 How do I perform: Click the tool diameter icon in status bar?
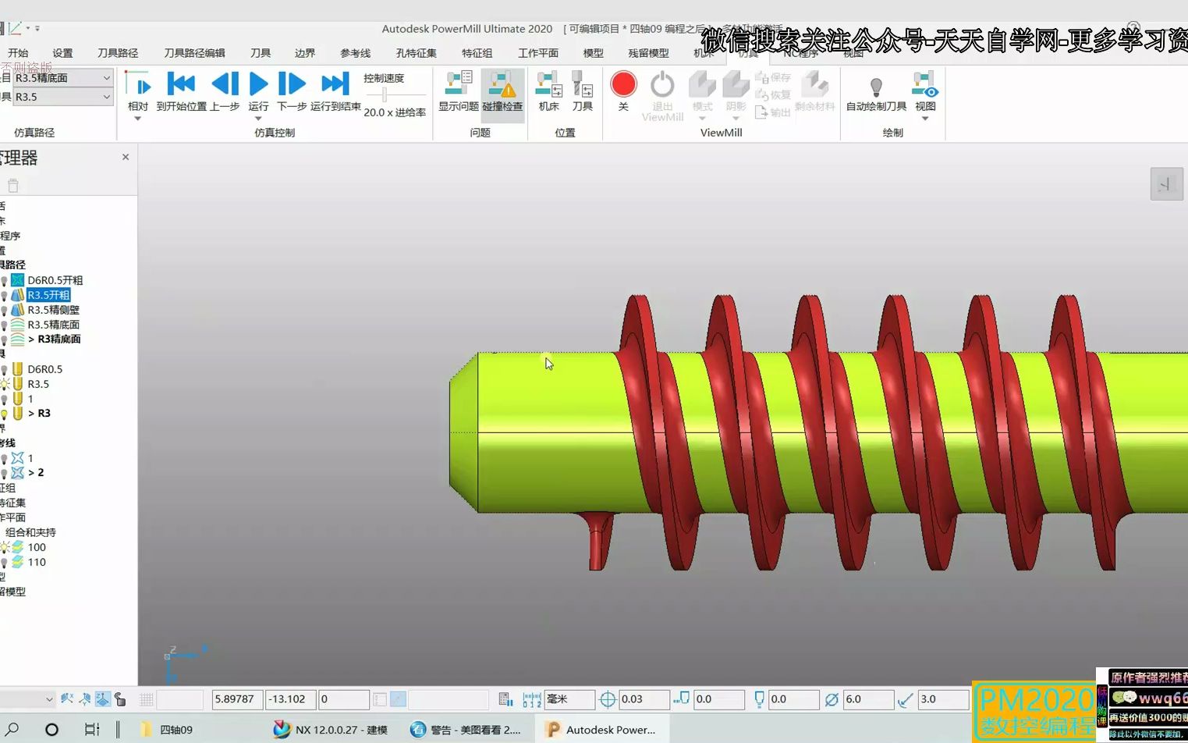[x=832, y=699]
